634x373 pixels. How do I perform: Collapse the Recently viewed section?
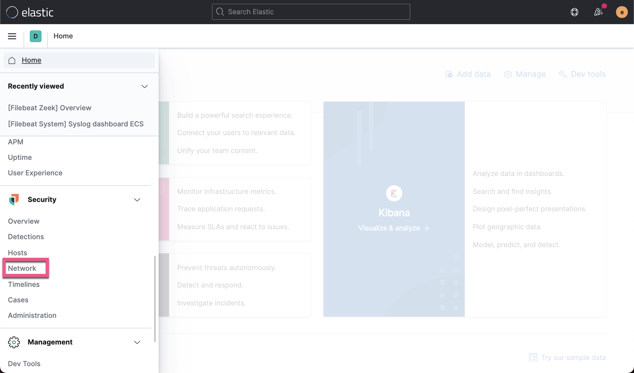coord(144,86)
